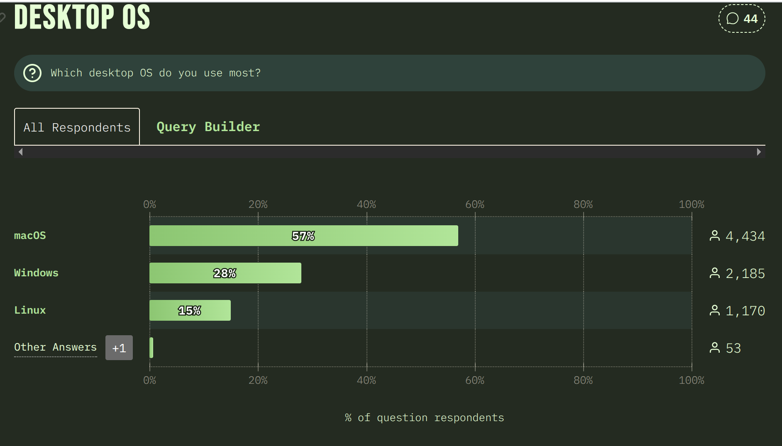Click the DESKTOP OS heading
782x446 pixels.
(82, 17)
